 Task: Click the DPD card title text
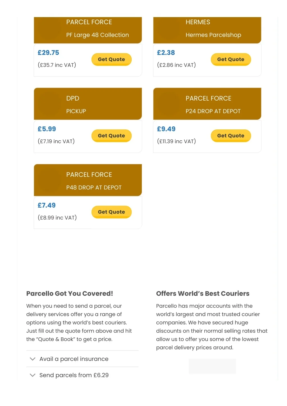(x=73, y=98)
